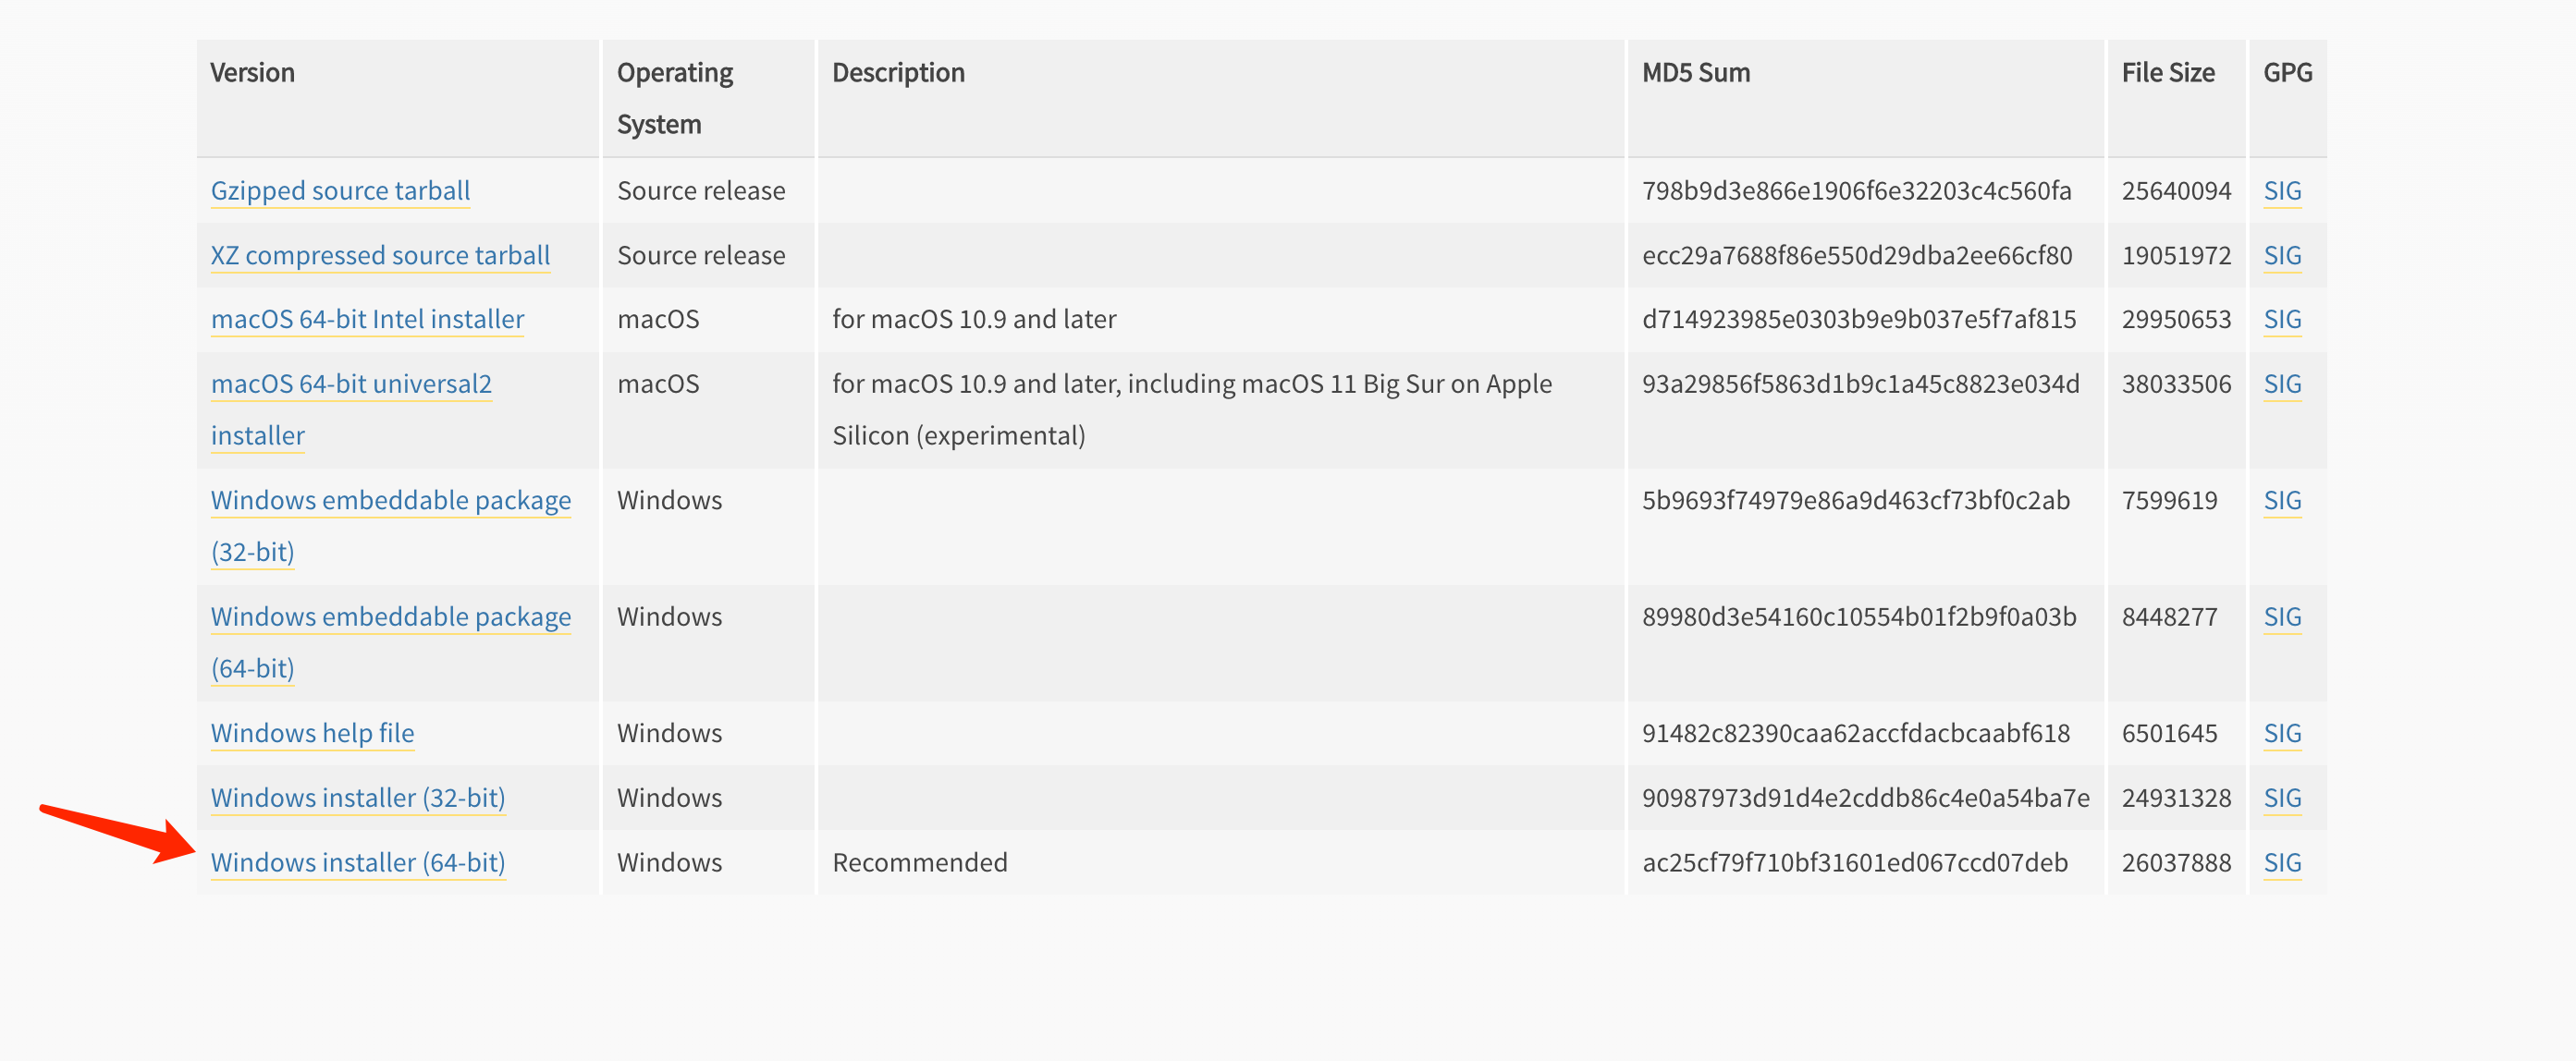2576x1061 pixels.
Task: Download Windows embeddable package (64-bit)
Action: (x=390, y=617)
